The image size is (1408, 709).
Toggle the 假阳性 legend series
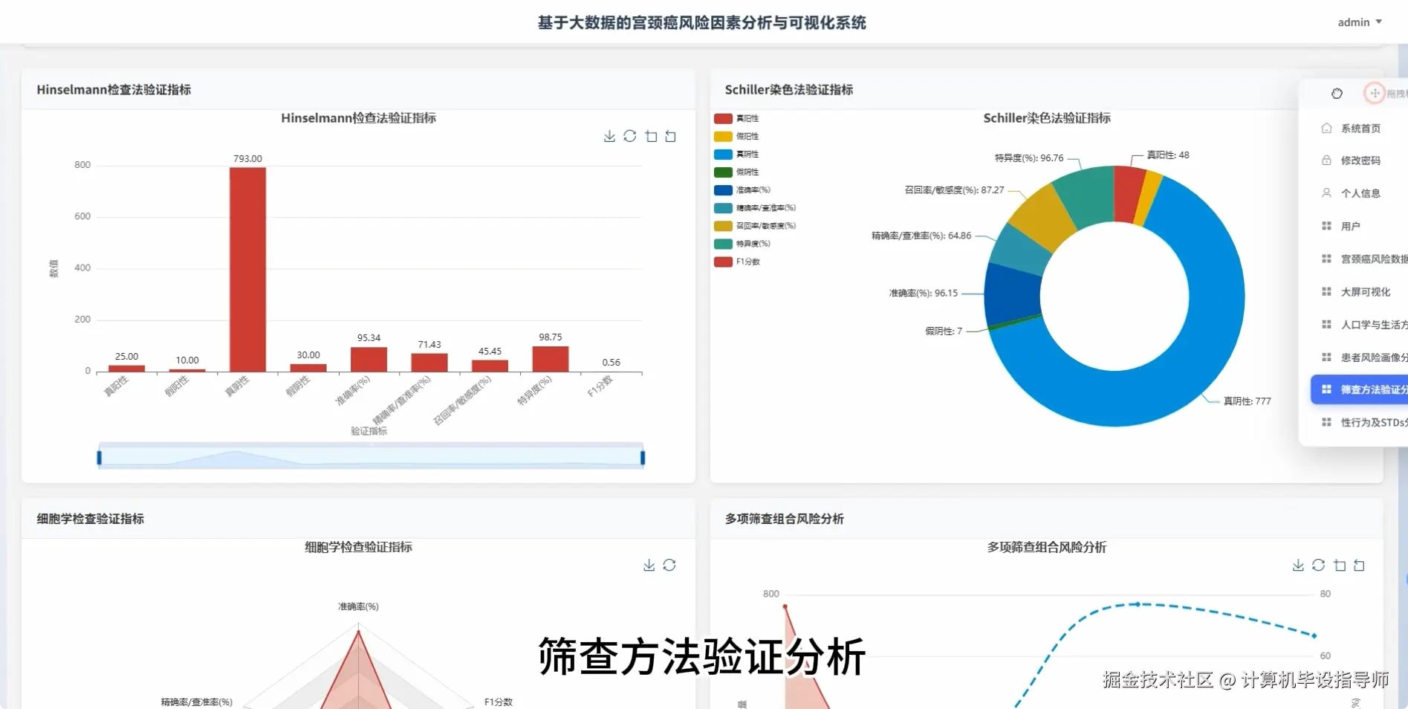(x=736, y=136)
